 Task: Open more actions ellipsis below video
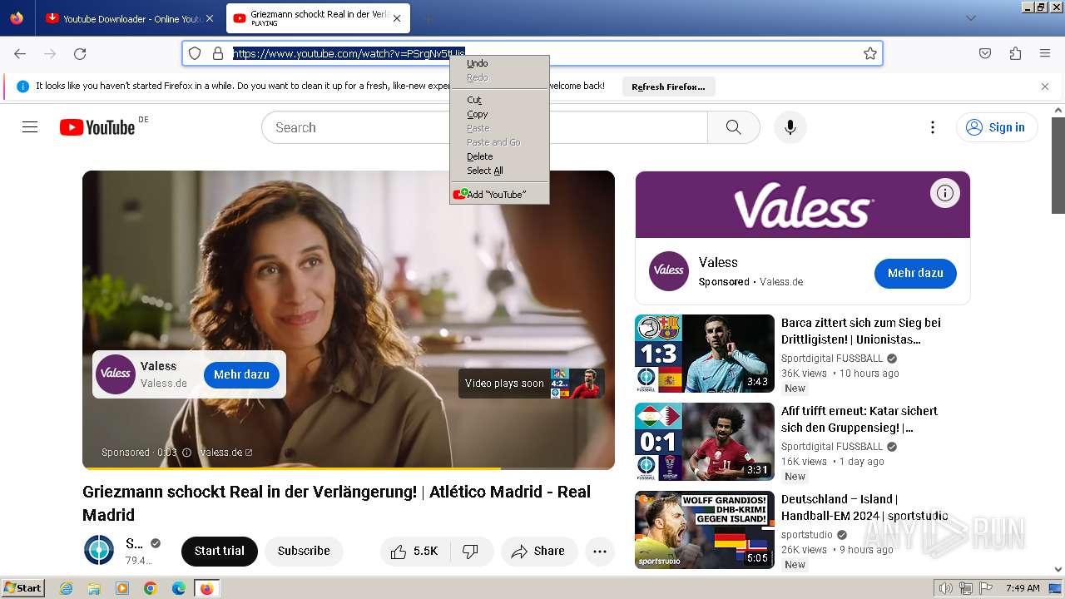pyautogui.click(x=600, y=551)
